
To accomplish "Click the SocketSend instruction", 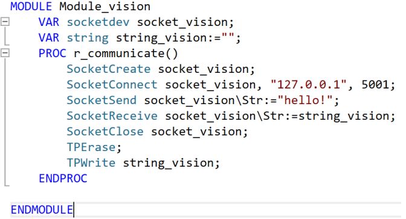I will pyautogui.click(x=101, y=100).
